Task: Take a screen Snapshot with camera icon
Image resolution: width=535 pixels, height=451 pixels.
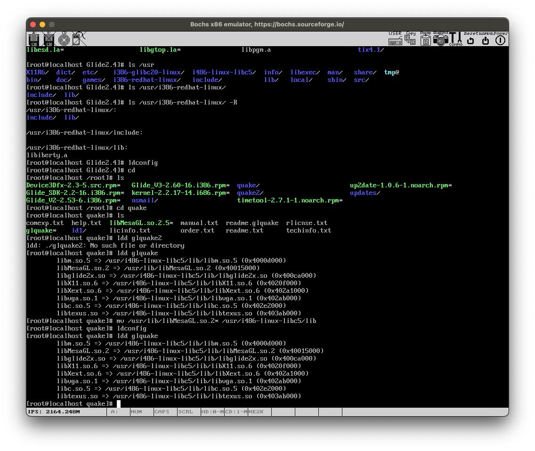Action: tap(440, 39)
